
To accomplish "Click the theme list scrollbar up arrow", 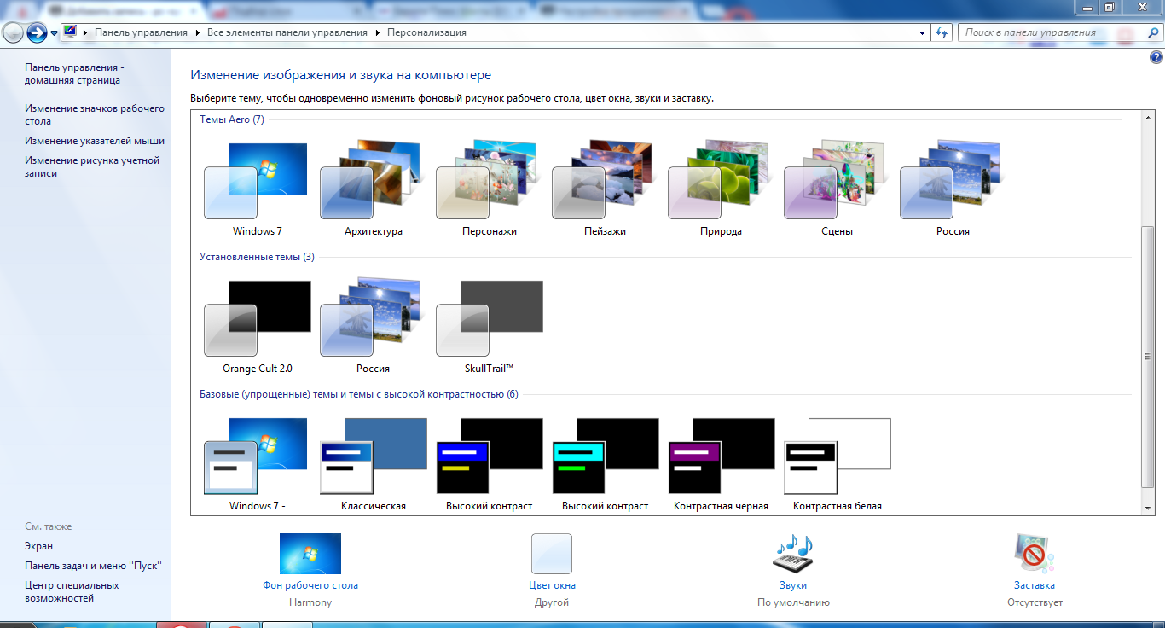I will 1148,119.
